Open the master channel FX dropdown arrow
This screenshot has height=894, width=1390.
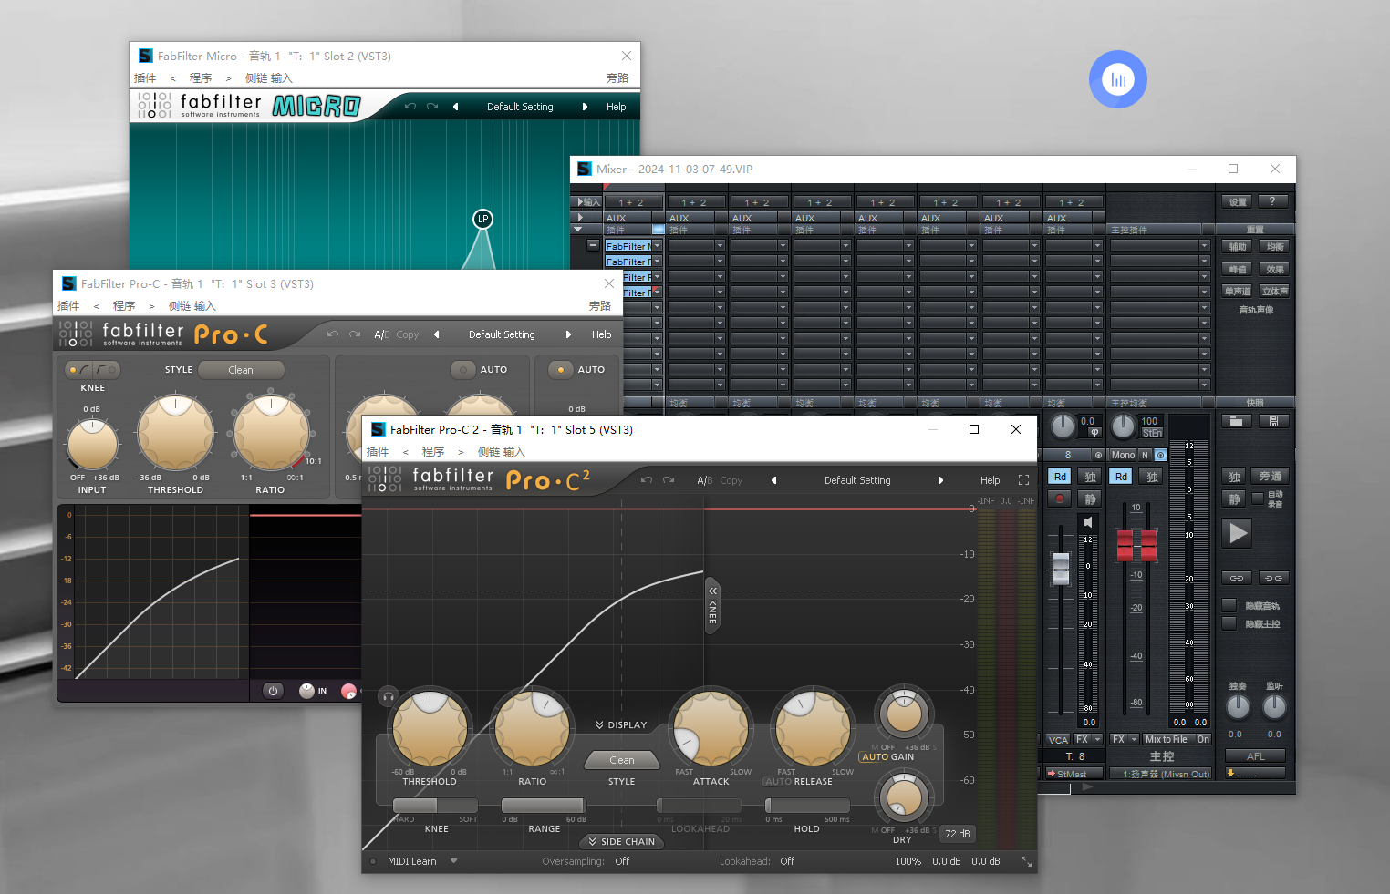1135,739
